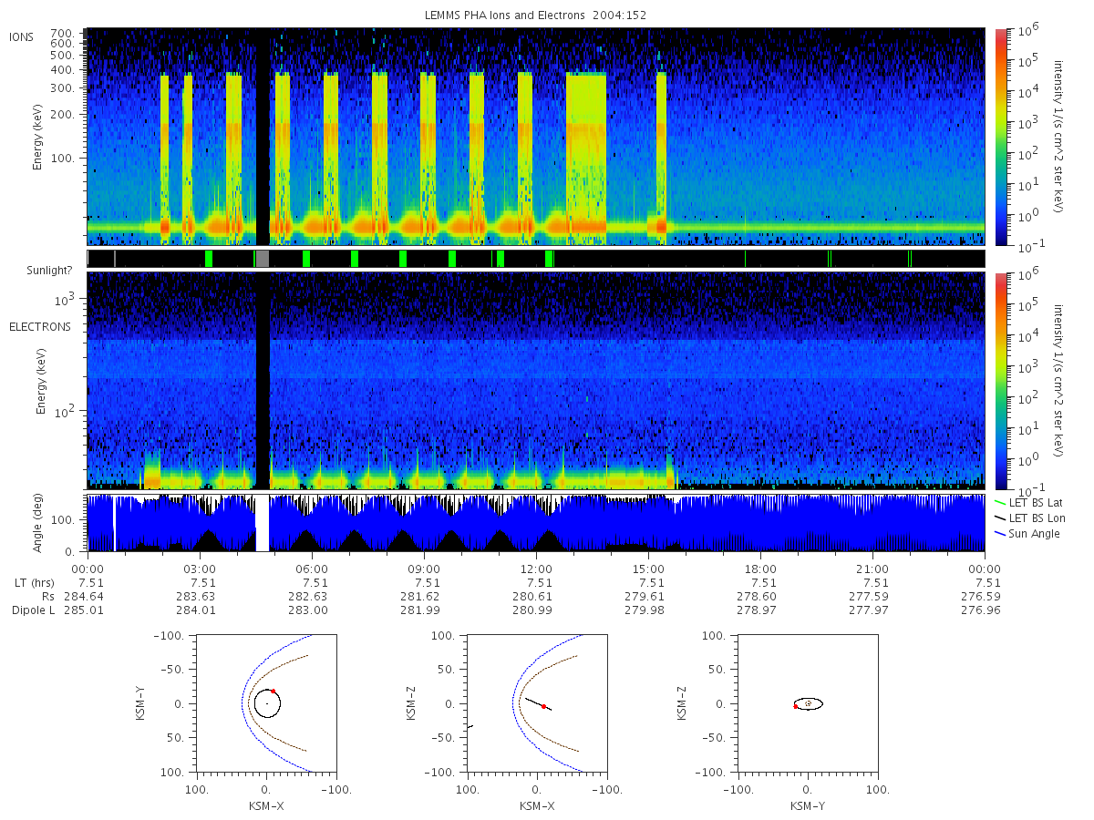Click the red spacecraft marker in KSM-X/KSM-Y plot
The height and width of the screenshot is (820, 1094).
click(x=273, y=692)
